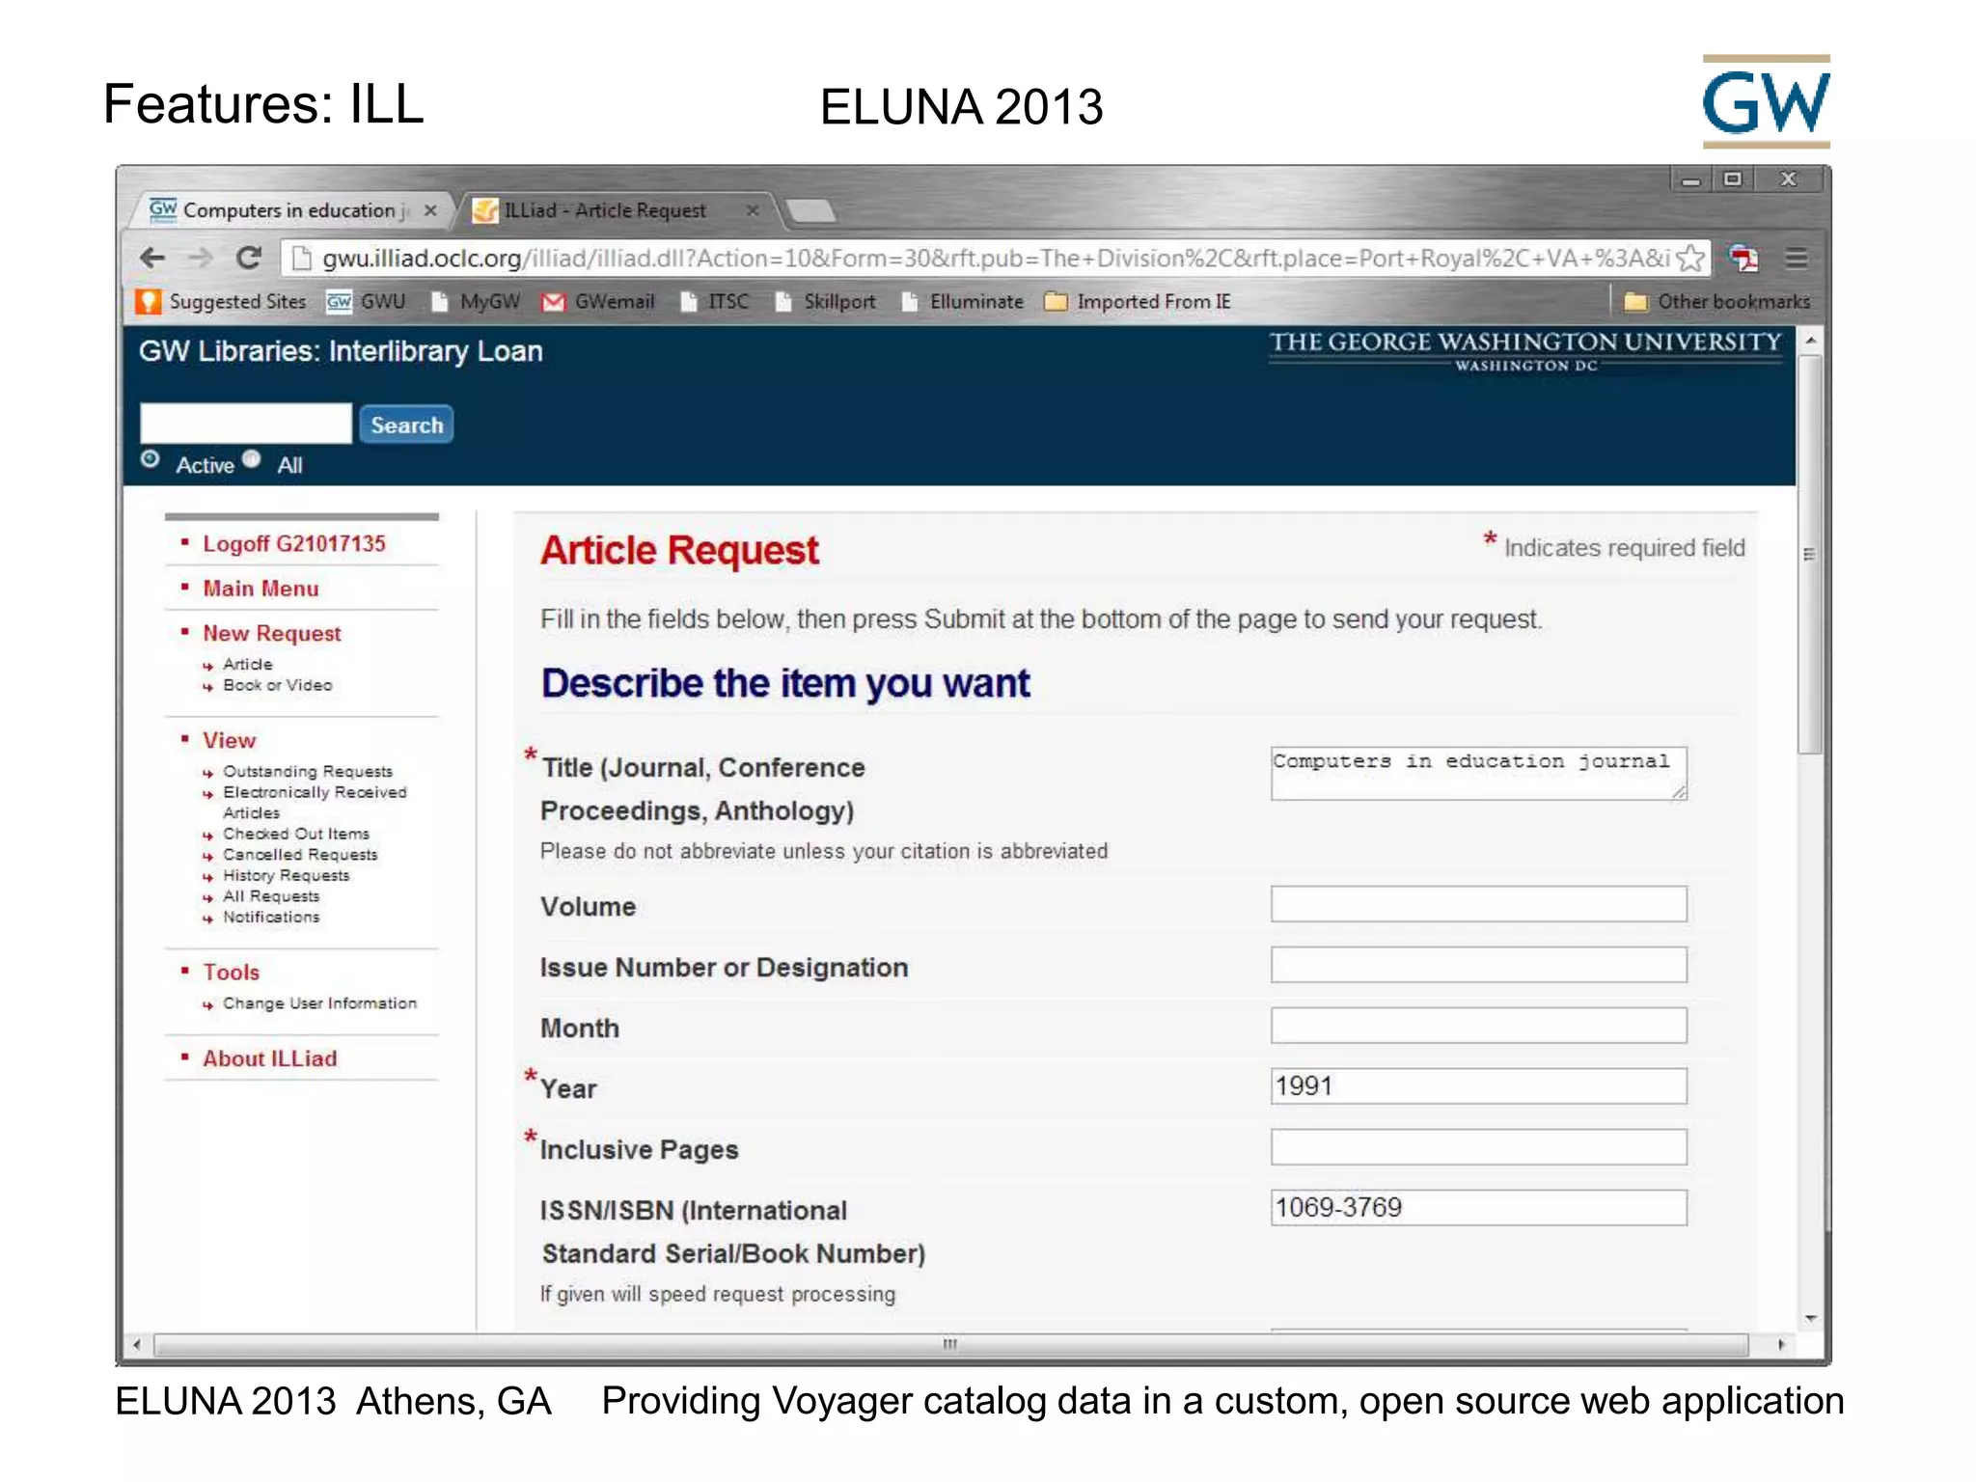Open Outstanding Requests
This screenshot has width=1976, height=1482.
pyautogui.click(x=308, y=772)
